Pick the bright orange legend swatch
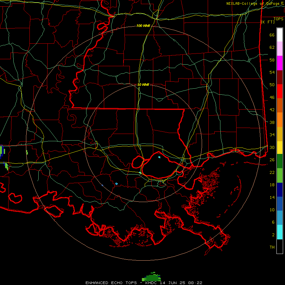The image size is (285, 285). 280,120
